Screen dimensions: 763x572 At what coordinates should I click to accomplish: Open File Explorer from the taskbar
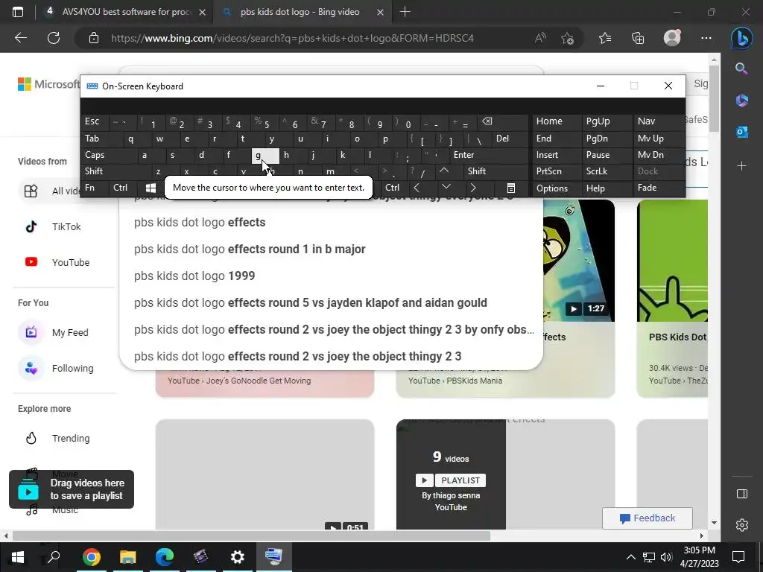[128, 557]
